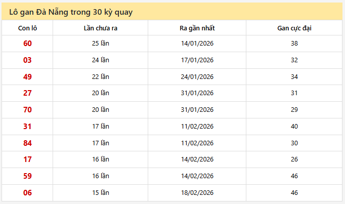Click the date 17/01/2026 cell
Viewport: 345px width, 204px height.
(x=197, y=60)
